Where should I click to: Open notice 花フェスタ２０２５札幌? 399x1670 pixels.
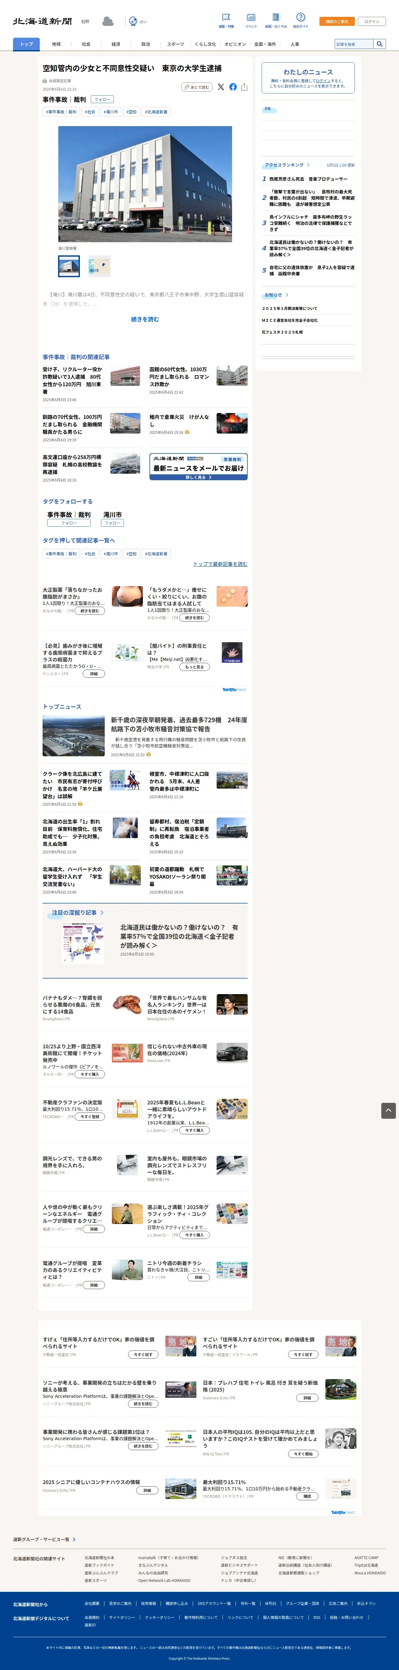pos(282,332)
